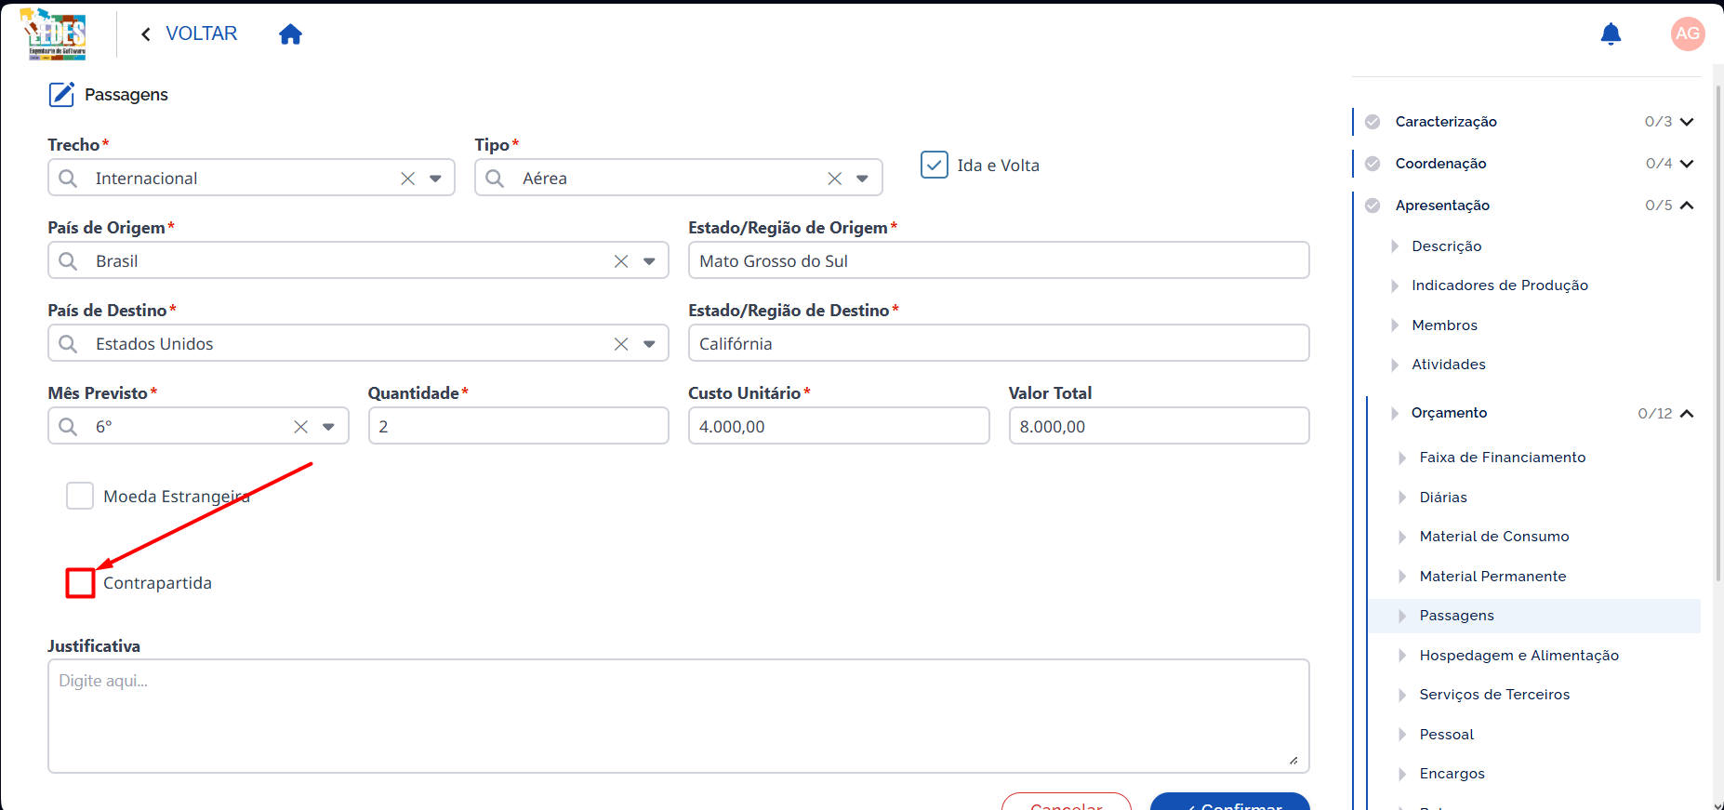Screen dimensions: 1724x810
Task: Click the Justificativa text area
Action: click(x=679, y=716)
